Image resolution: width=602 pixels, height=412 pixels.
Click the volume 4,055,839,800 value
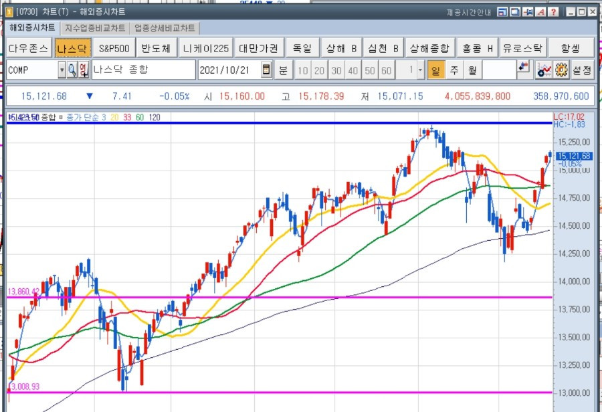(477, 96)
